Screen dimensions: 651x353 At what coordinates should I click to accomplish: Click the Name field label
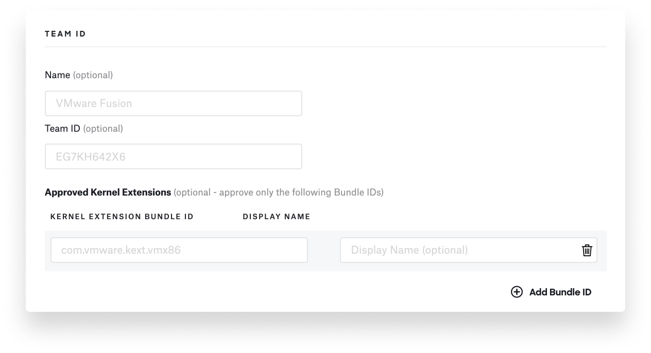(x=57, y=75)
